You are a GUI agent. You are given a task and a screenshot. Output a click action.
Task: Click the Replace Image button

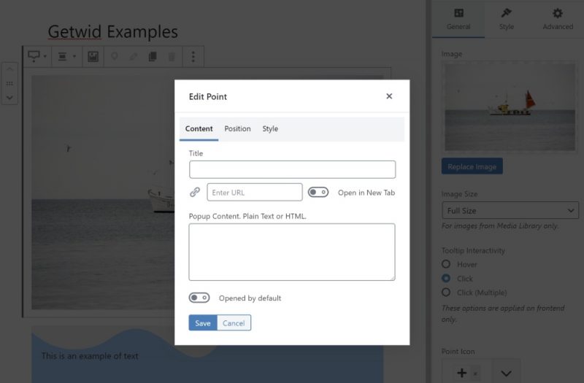coord(472,166)
